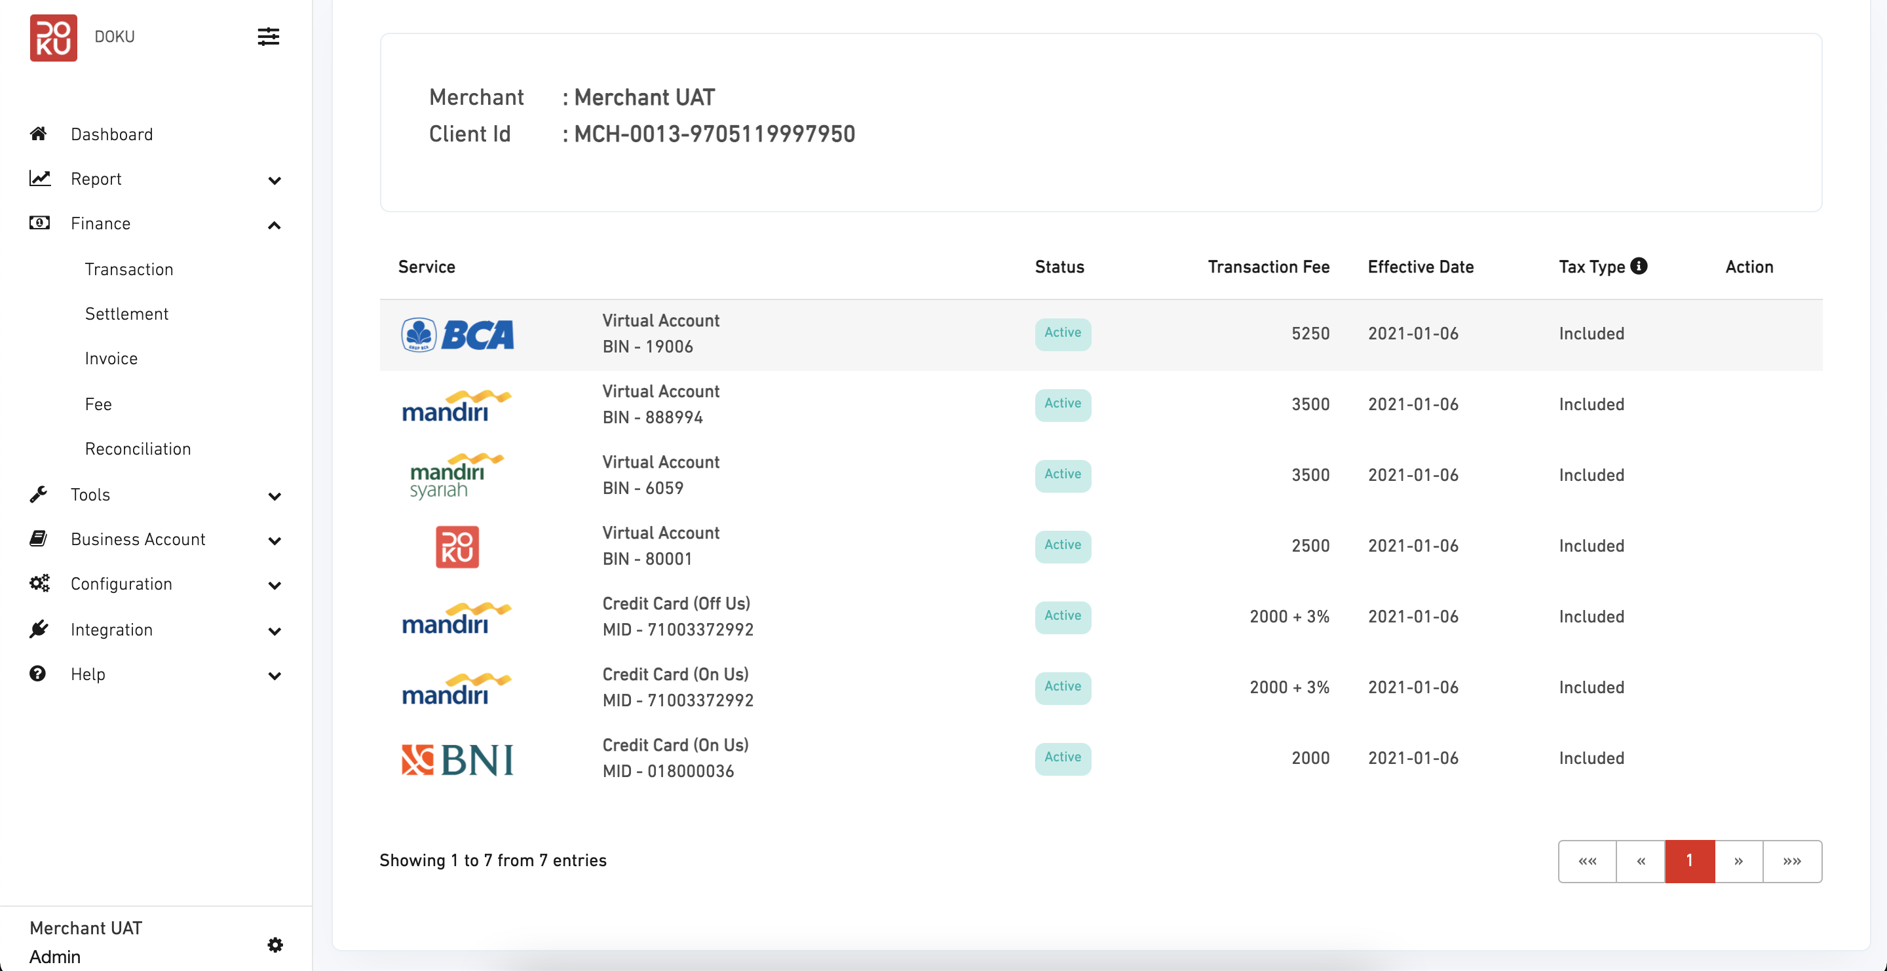Screen dimensions: 1887x971
Task: Click the Tools wrench icon
Action: 38,494
